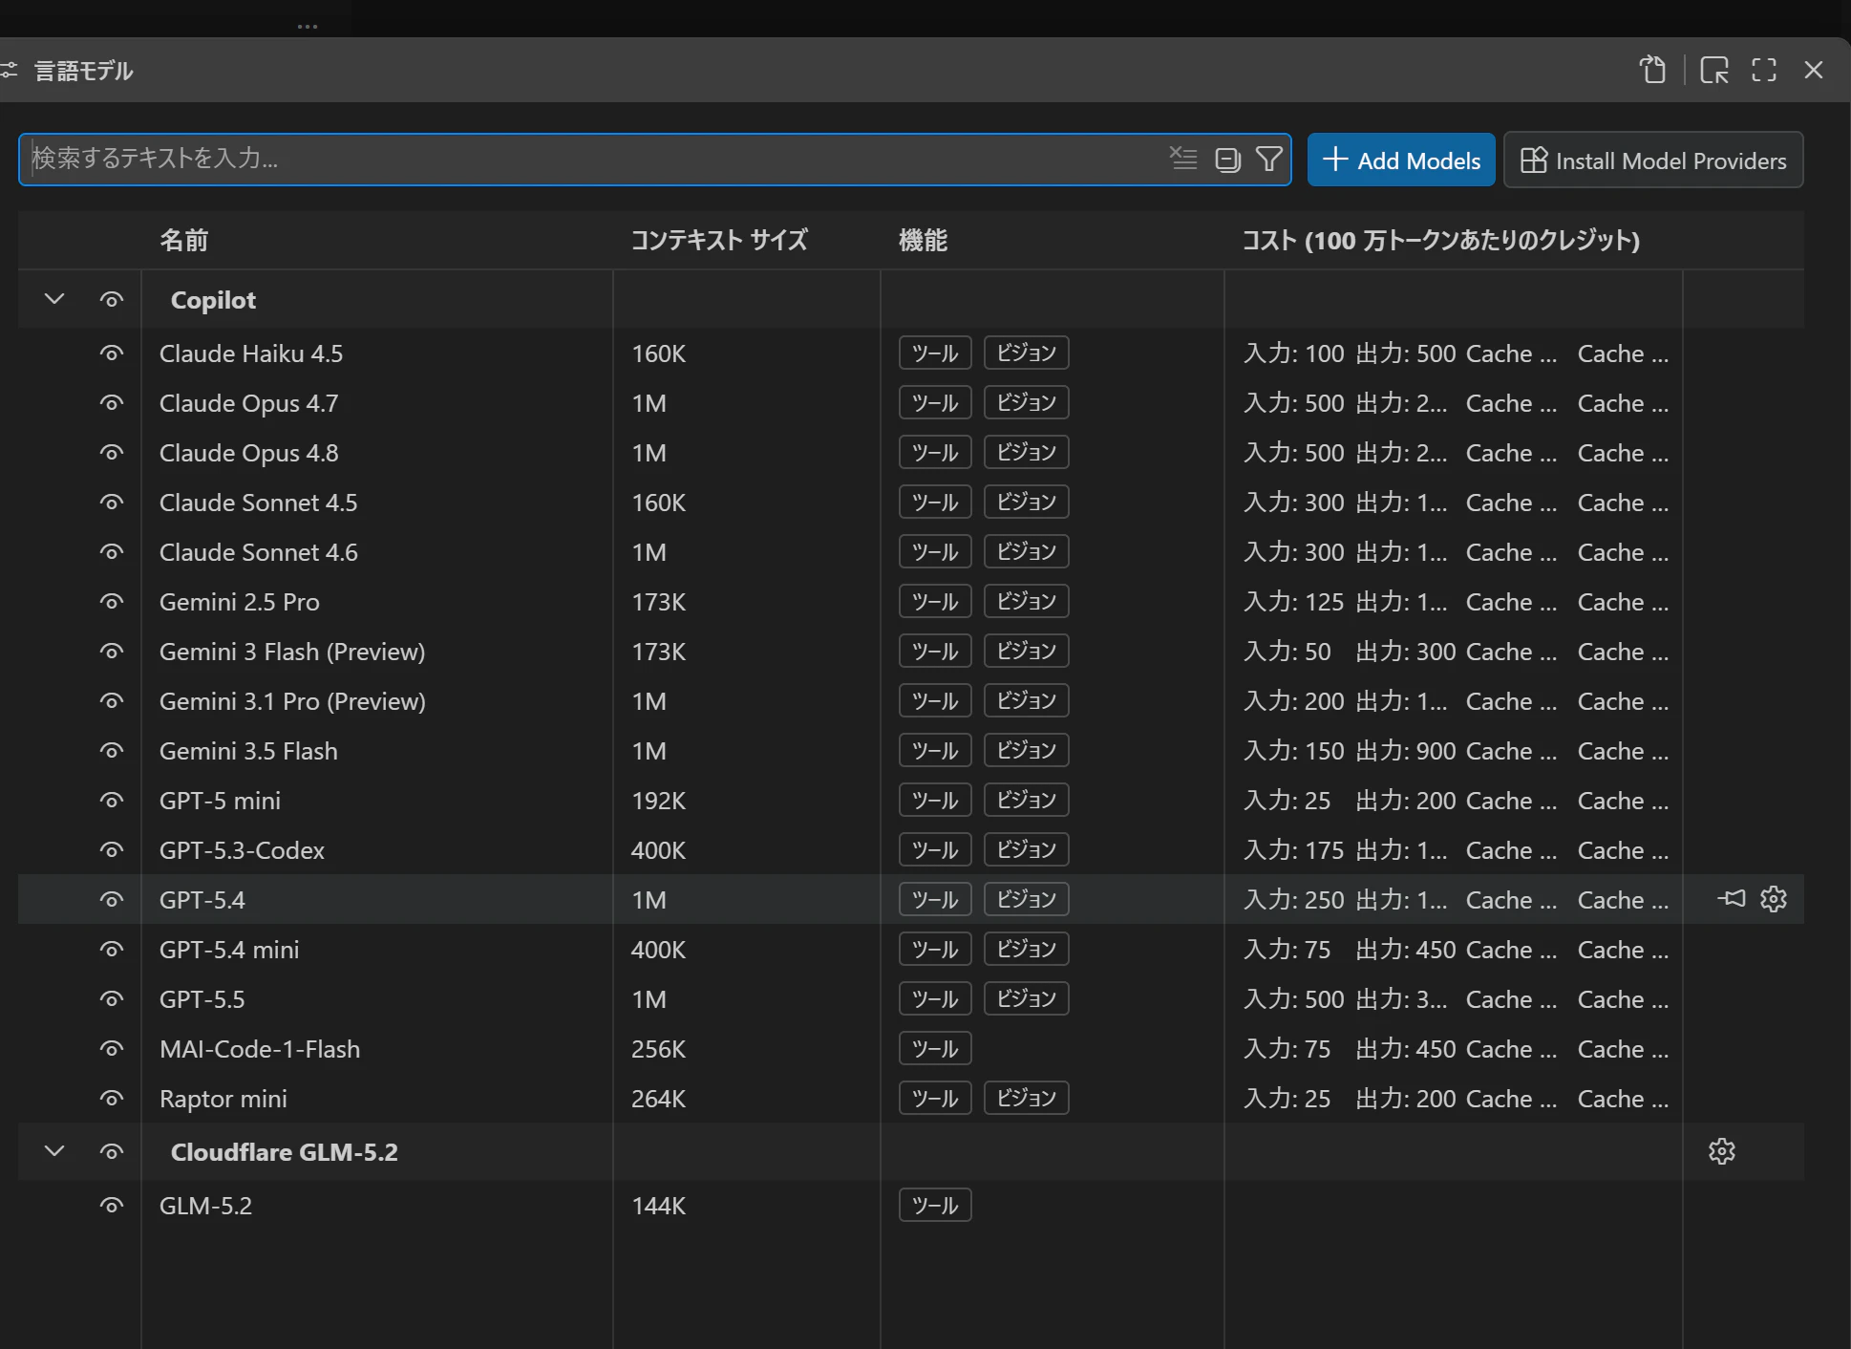Toggle the eye icon for GPT-5.4
The image size is (1851, 1349).
tap(112, 900)
